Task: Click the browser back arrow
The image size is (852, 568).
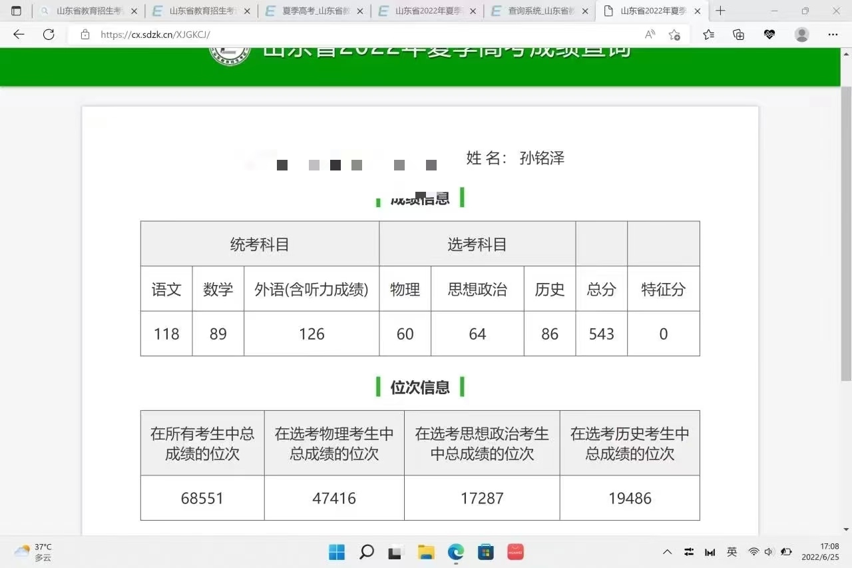Action: (19, 35)
